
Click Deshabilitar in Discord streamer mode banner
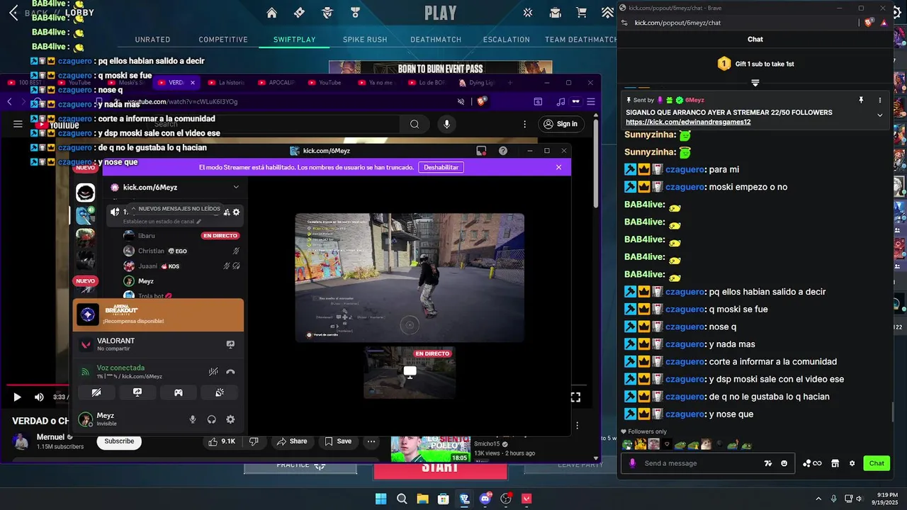pos(441,167)
